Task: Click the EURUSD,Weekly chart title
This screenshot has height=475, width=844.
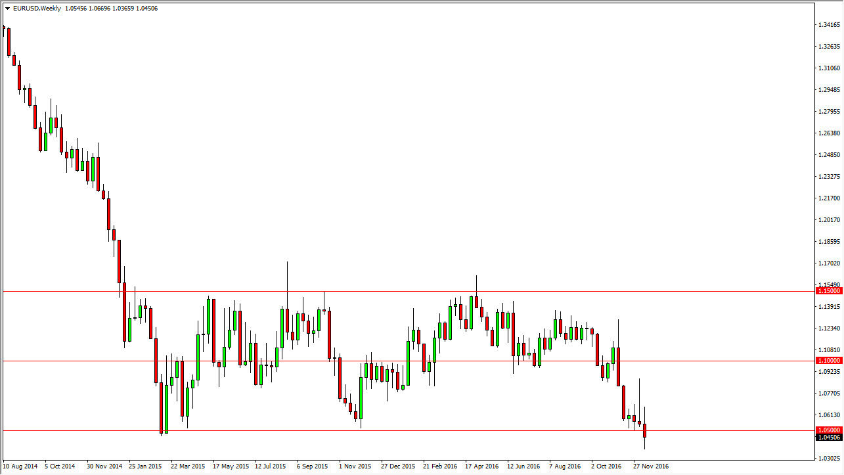Action: [37, 9]
